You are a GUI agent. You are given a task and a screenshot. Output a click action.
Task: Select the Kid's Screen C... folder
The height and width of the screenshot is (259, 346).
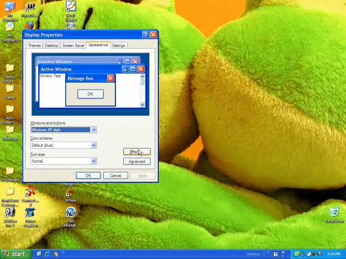click(10, 115)
